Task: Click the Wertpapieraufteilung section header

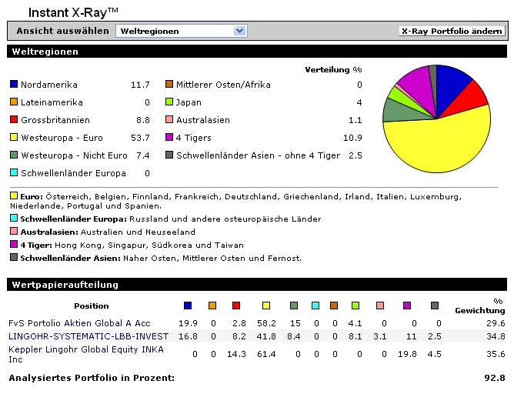Action: click(257, 285)
